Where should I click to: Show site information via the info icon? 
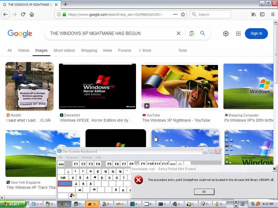coord(59,14)
